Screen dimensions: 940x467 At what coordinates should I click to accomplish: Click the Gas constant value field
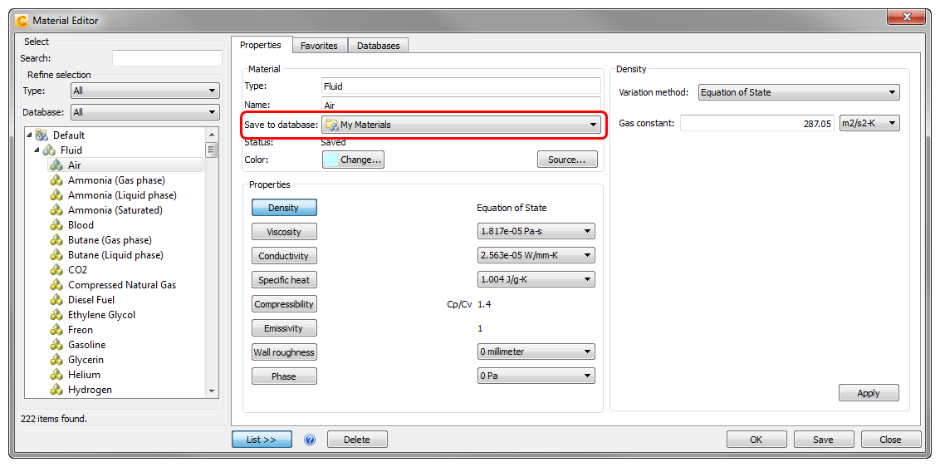(757, 123)
